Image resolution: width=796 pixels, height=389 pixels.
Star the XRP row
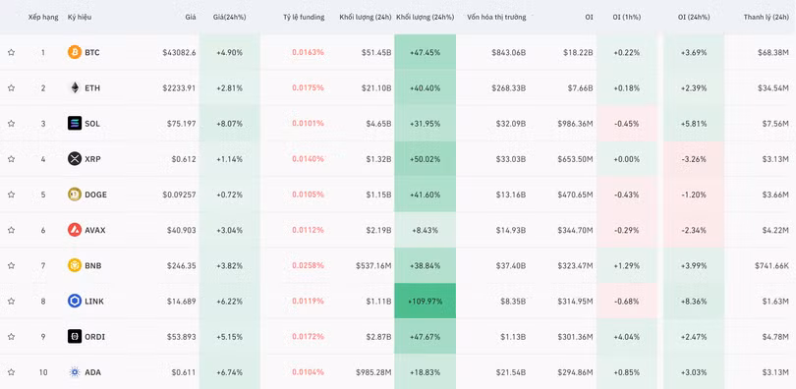pos(11,159)
